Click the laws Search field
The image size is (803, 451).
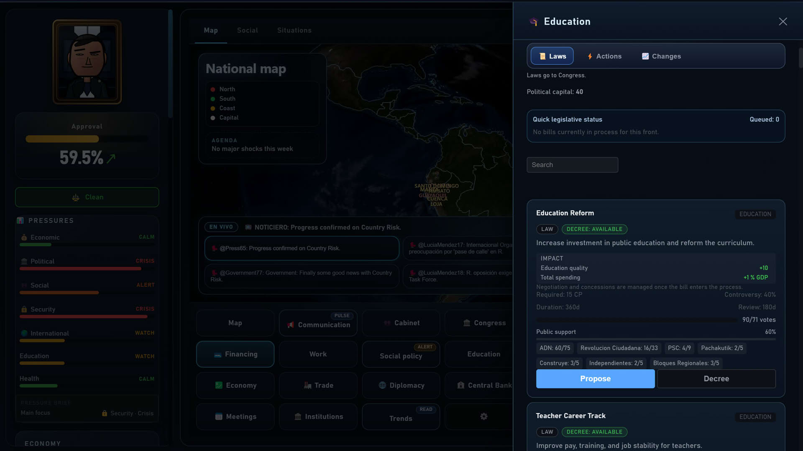coord(572,165)
